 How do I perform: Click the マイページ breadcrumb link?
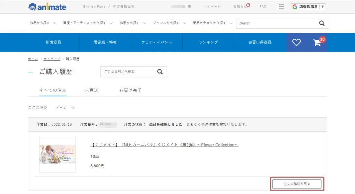click(52, 59)
